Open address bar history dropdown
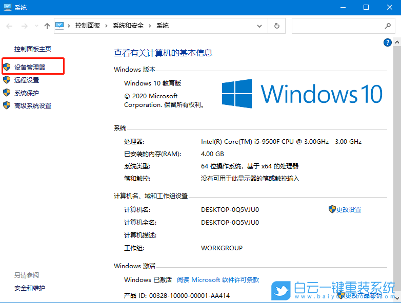Viewport: 401px width, 303px height. pos(259,26)
